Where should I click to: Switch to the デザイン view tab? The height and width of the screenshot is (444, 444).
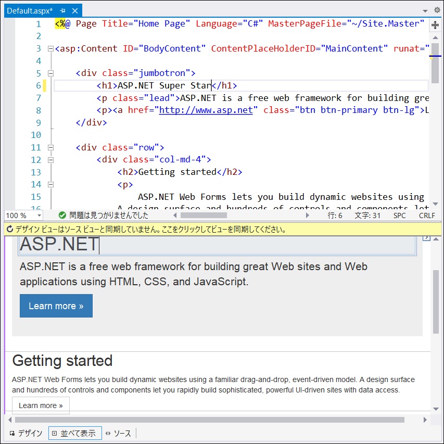coord(26,433)
